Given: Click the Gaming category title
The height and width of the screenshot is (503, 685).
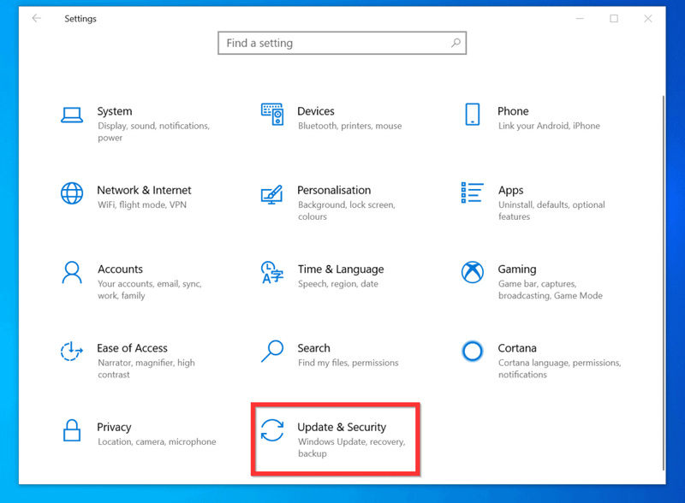Looking at the screenshot, I should pos(517,269).
